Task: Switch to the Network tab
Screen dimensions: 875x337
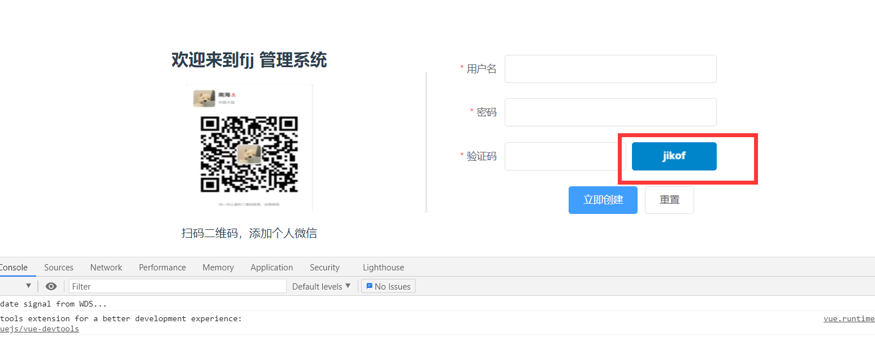Action: 106,267
